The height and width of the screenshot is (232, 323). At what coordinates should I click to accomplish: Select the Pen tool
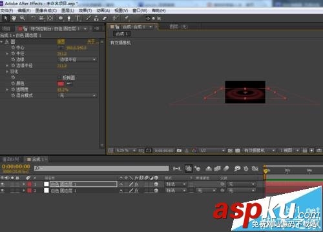click(x=69, y=18)
